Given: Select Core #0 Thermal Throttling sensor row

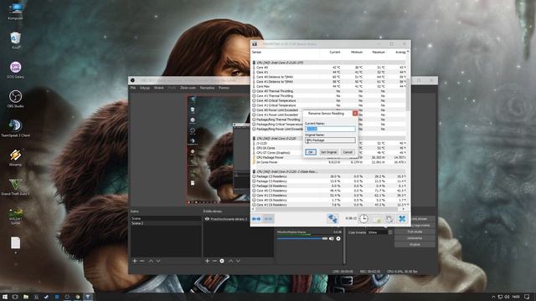Looking at the screenshot, I should 328,91.
